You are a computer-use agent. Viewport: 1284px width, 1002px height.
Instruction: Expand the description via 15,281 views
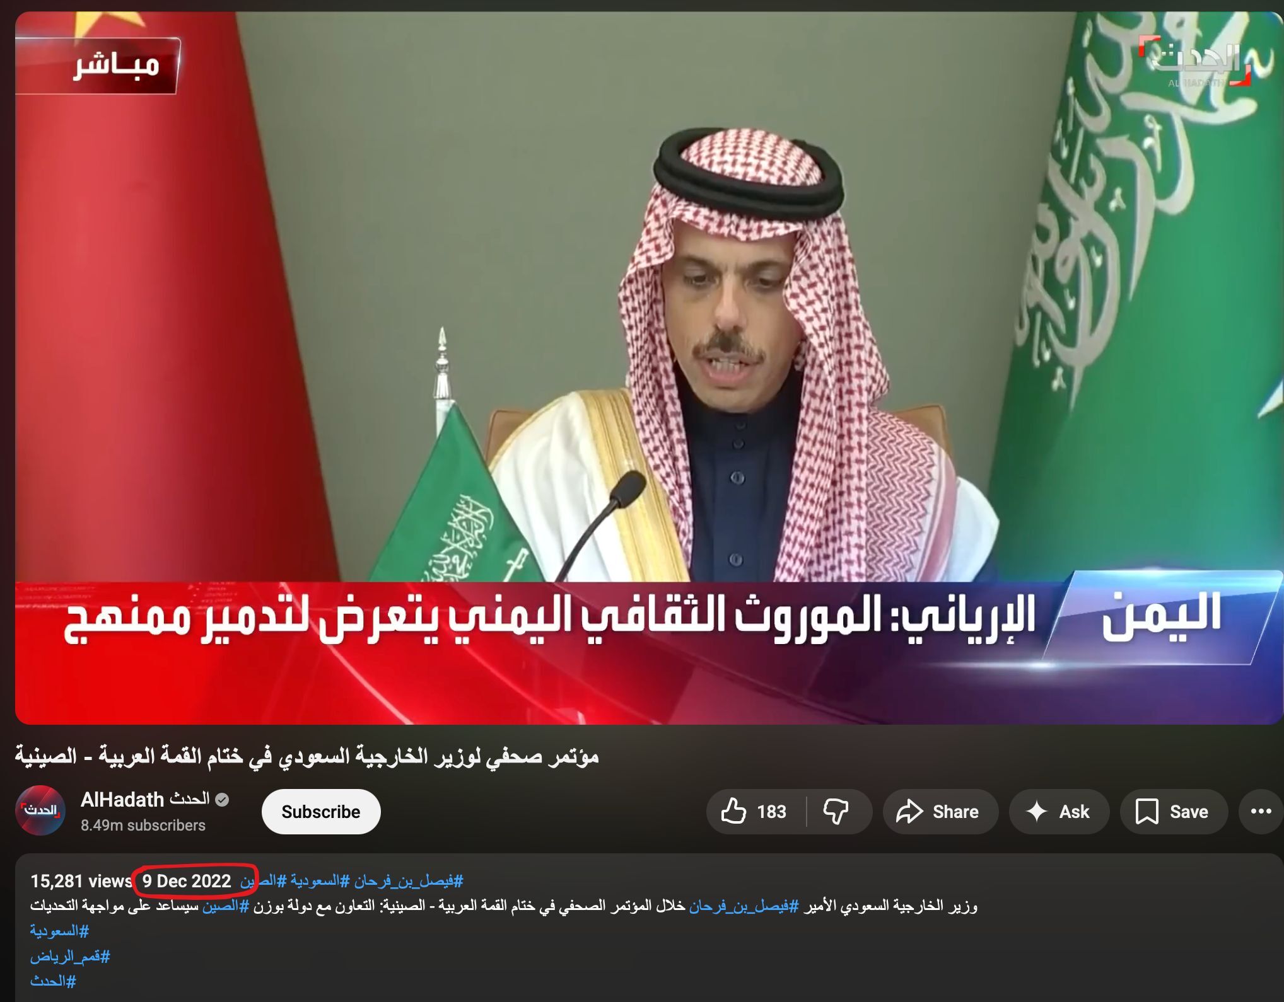tap(81, 881)
